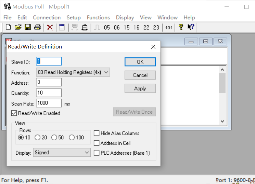The height and width of the screenshot is (184, 255).
Task: Print using the printer toolbar icon
Action: coord(38,27)
